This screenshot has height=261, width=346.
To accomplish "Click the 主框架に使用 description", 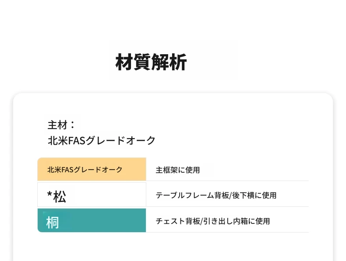I will click(178, 170).
